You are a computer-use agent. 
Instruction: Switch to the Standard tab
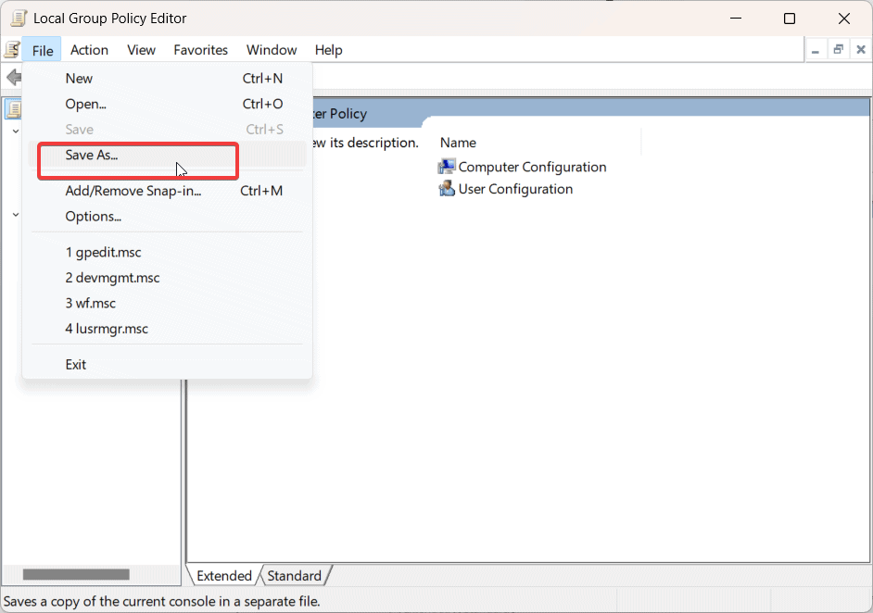(294, 576)
